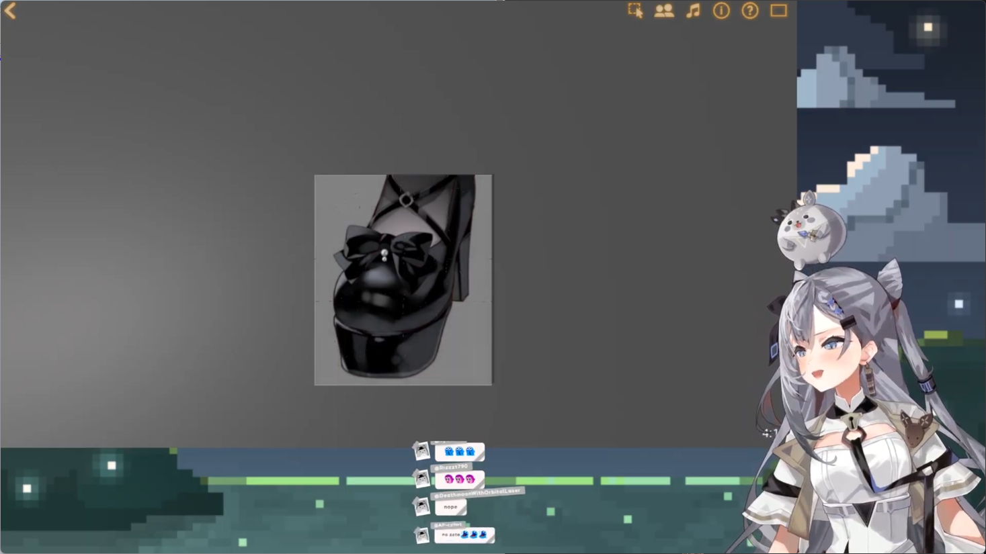Screen dimensions: 986x554
Task: Open the question mark help icon
Action: (750, 11)
